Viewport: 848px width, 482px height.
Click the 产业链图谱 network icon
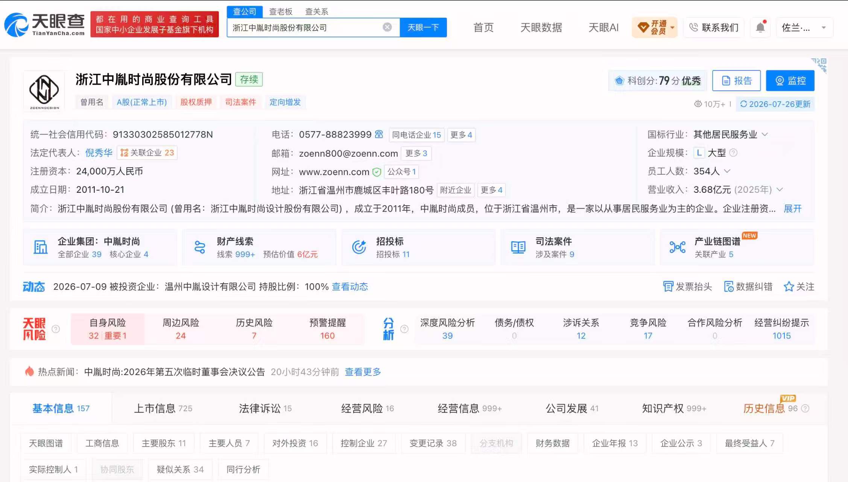678,247
